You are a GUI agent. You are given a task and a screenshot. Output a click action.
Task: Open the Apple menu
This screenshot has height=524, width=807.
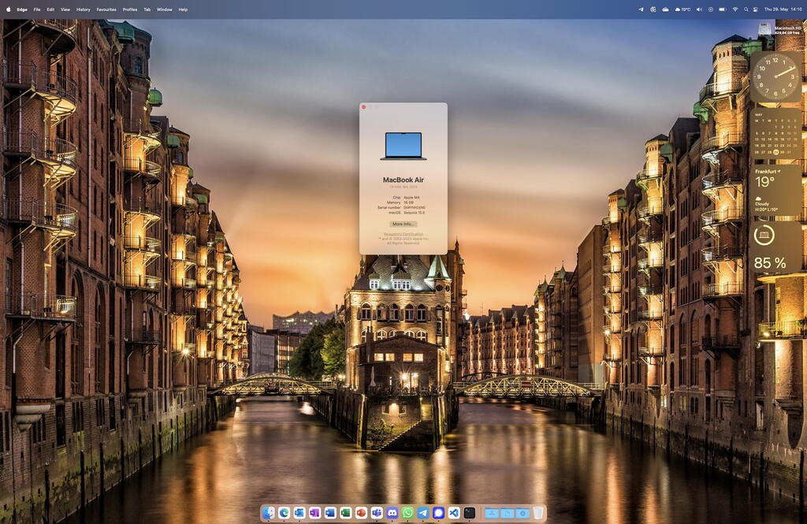[x=8, y=9]
